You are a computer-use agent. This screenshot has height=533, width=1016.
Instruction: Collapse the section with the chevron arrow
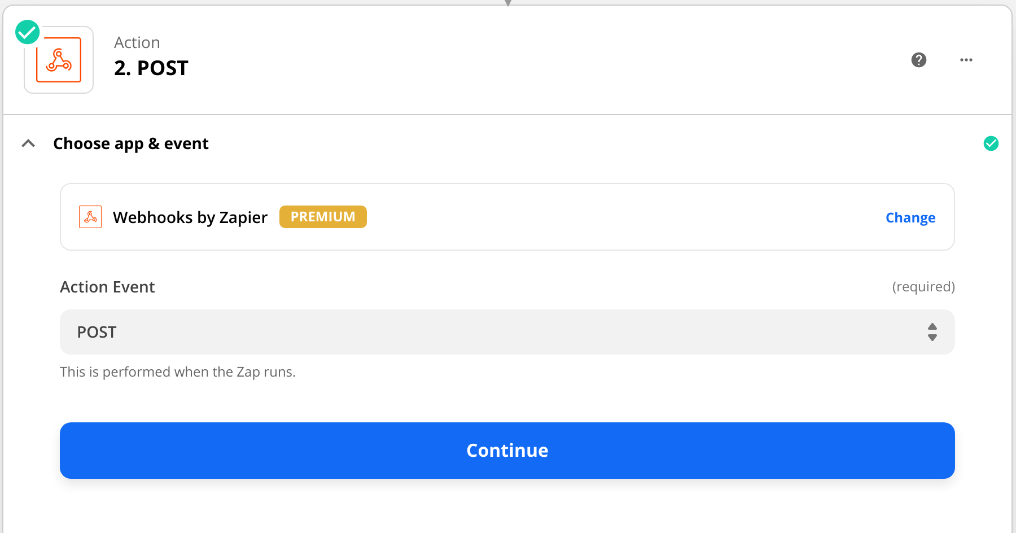tap(28, 143)
